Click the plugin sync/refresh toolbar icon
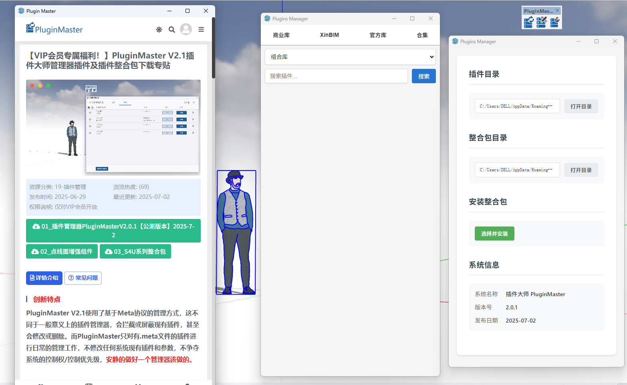This screenshot has width=627, height=385. click(528, 22)
